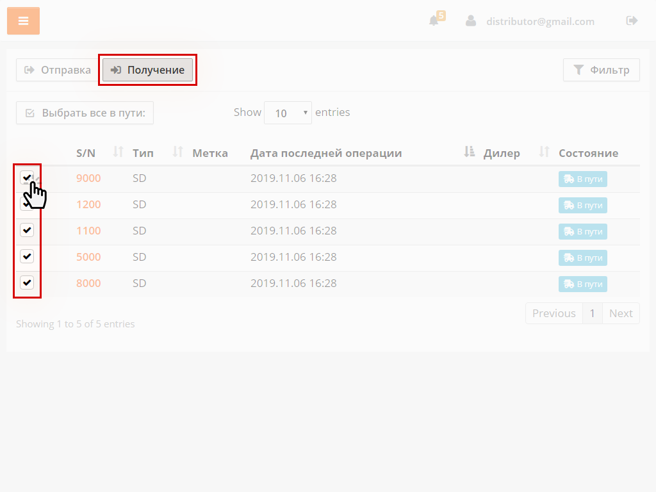Toggle the checkbox for row 8000

point(27,283)
